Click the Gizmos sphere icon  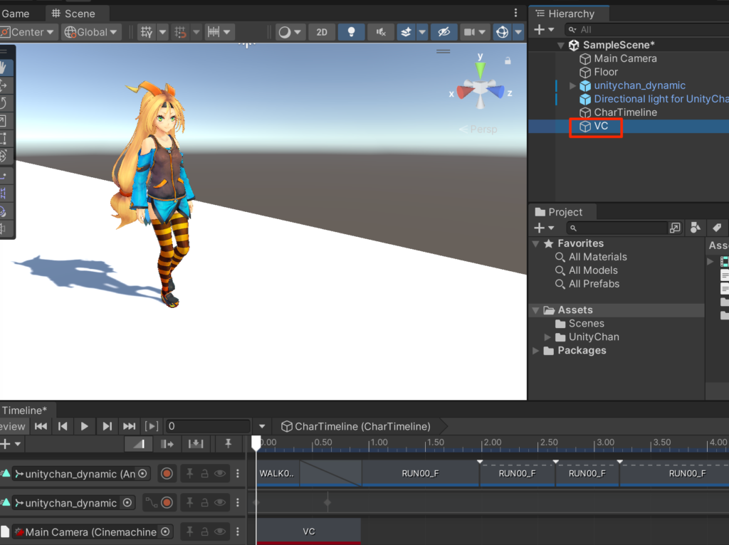(x=502, y=32)
